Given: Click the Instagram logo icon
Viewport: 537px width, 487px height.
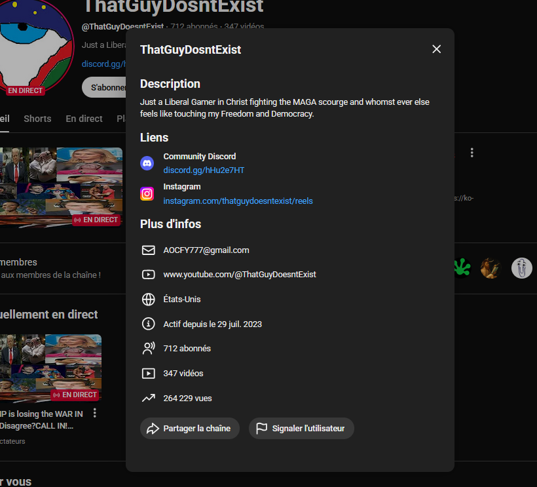Looking at the screenshot, I should point(147,193).
